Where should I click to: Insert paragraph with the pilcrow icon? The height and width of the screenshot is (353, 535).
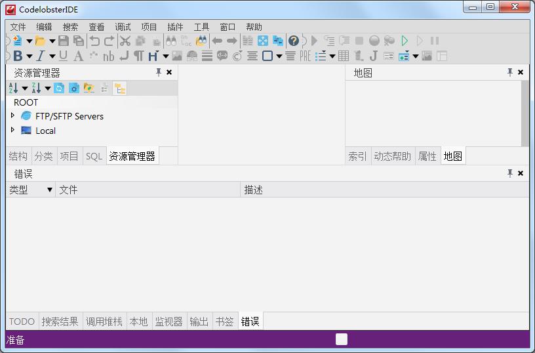pos(139,56)
